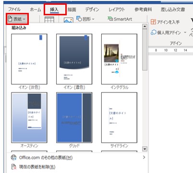Click 現在の表紙を削除 menu item

[77, 167]
